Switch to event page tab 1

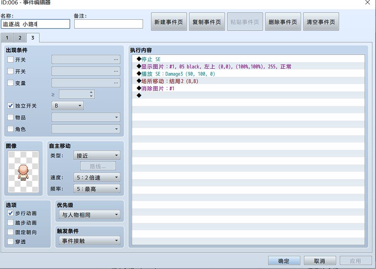point(7,38)
